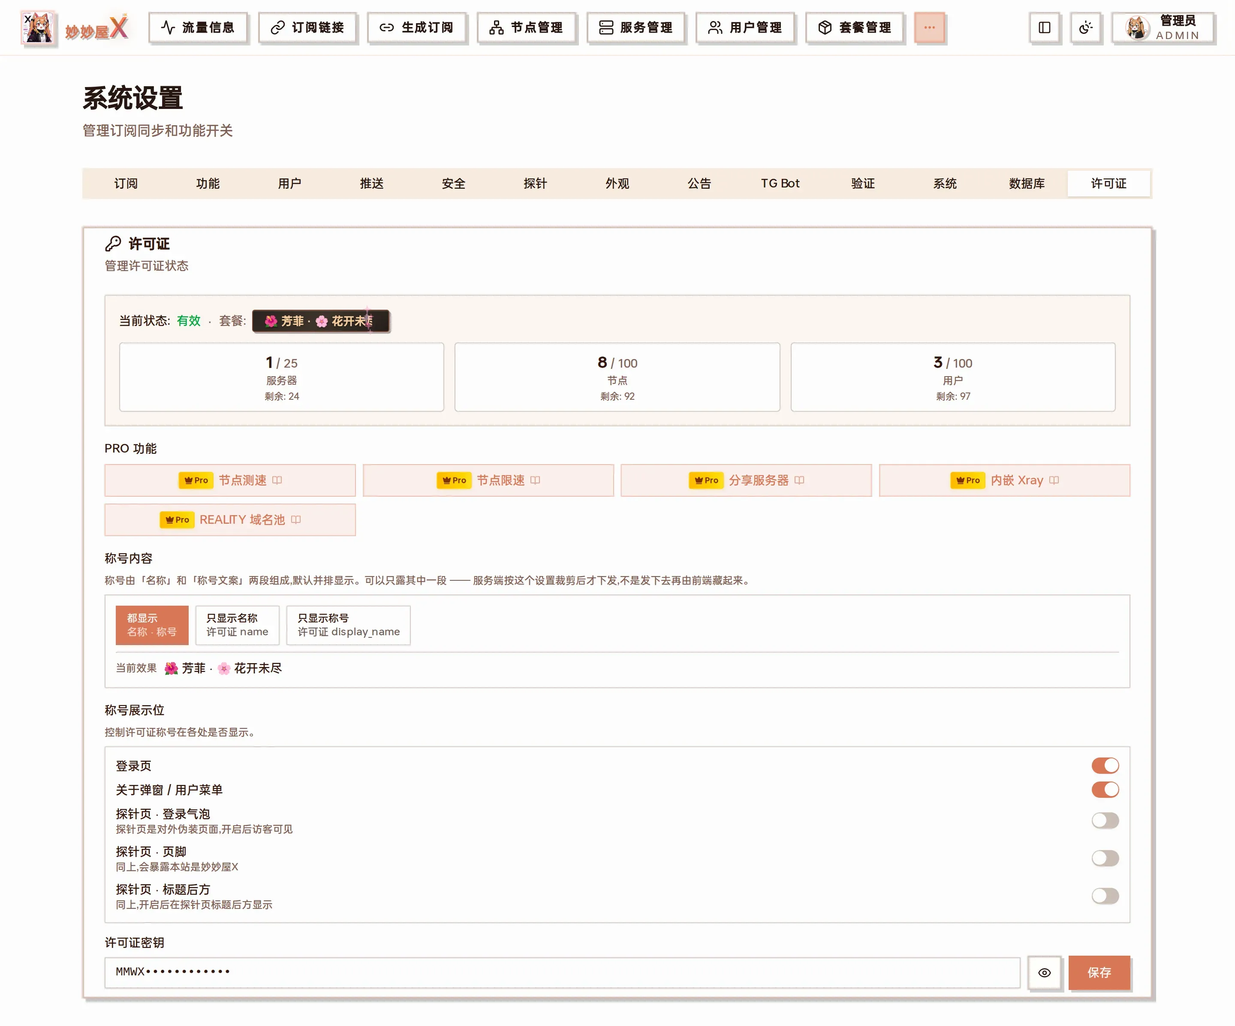Enable 探针页 · 页脚 toggle
The image size is (1235, 1026).
point(1105,858)
